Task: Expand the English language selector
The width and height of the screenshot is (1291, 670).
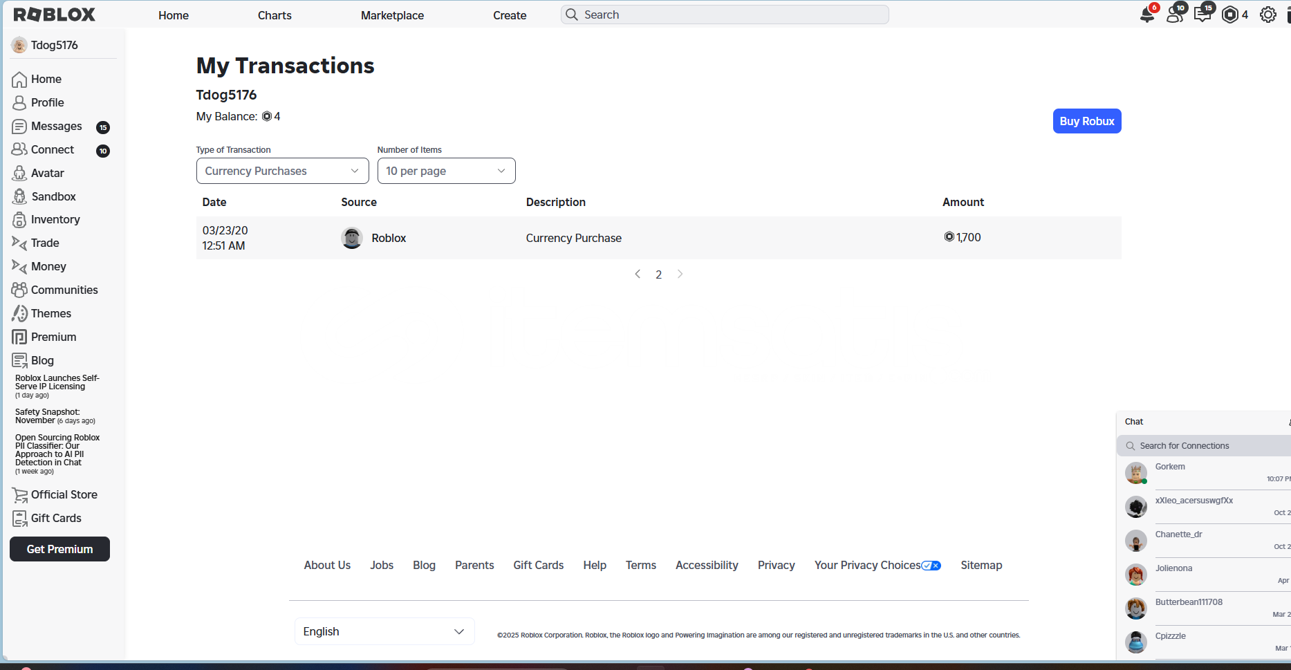Action: coord(384,631)
